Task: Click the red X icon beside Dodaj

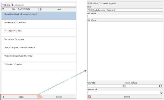Action: [x=40, y=97]
